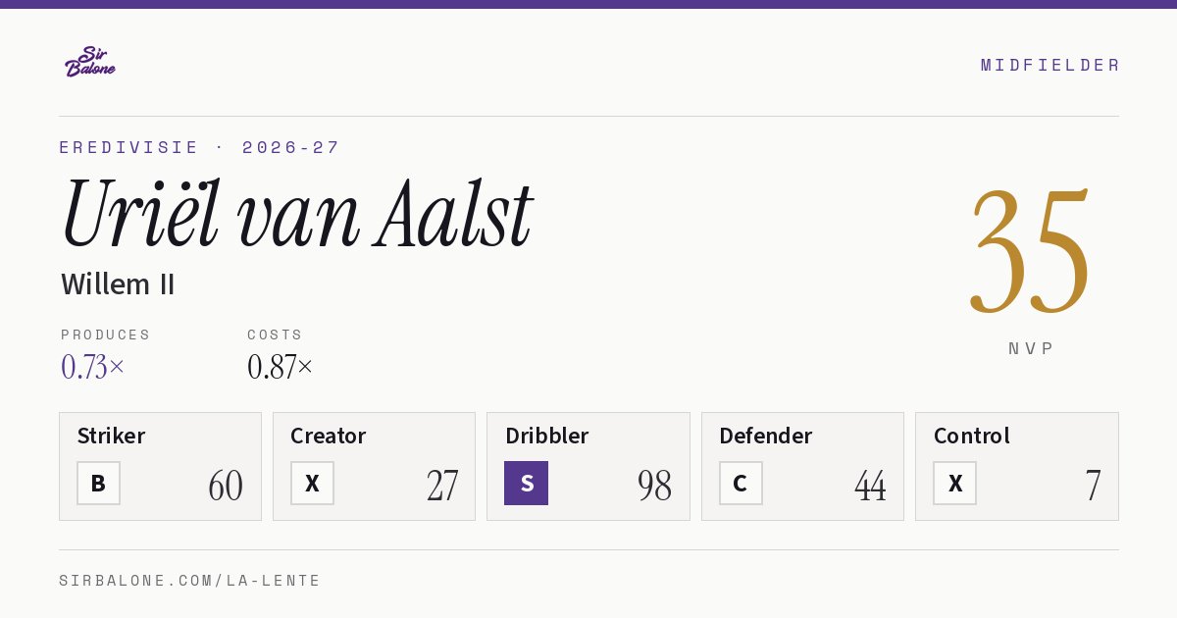Select the X grade badge under Control
Viewport: 1177px width, 618px height.
[954, 484]
